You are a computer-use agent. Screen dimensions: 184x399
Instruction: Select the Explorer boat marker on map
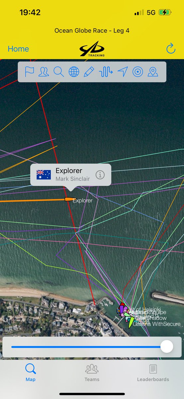click(70, 199)
